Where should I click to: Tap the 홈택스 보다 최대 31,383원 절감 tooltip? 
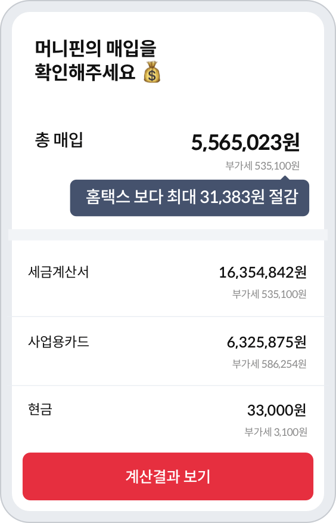click(189, 198)
